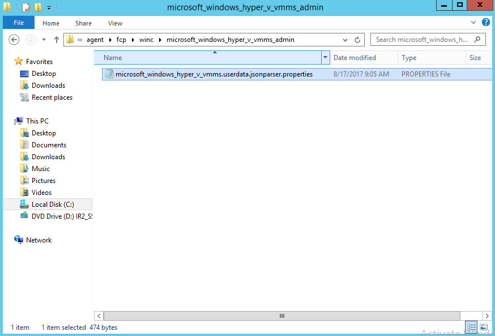The image size is (495, 336).
Task: Click the Up folder arrow
Action: [57, 40]
